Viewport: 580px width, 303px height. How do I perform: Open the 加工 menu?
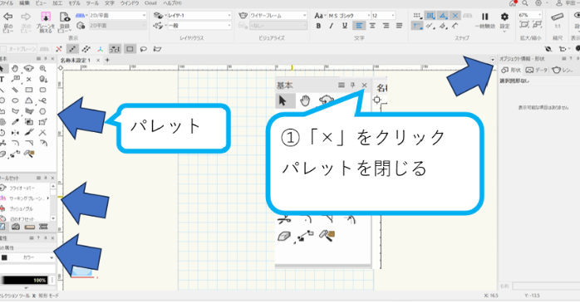click(57, 3)
